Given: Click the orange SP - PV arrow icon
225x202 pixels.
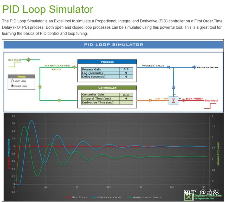Looking at the screenshot, I should coord(150,100).
